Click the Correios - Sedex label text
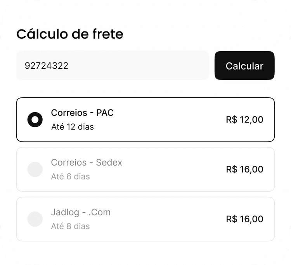 pyautogui.click(x=87, y=163)
